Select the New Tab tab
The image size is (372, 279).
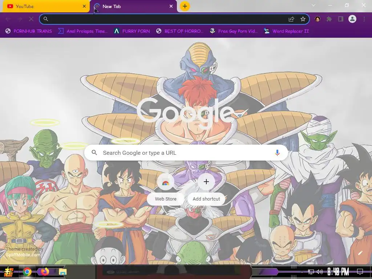tap(133, 7)
